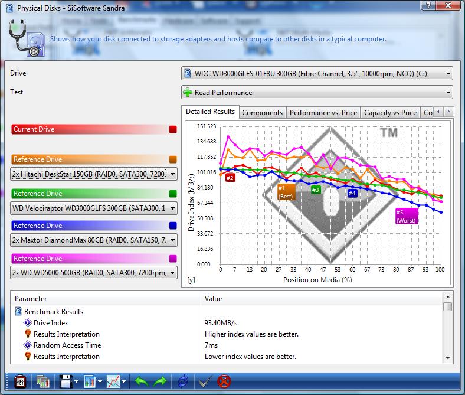Switch to the Components tab
The image size is (465, 395).
coord(263,113)
